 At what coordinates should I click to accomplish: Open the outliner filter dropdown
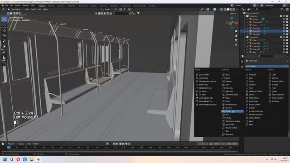point(282,9)
